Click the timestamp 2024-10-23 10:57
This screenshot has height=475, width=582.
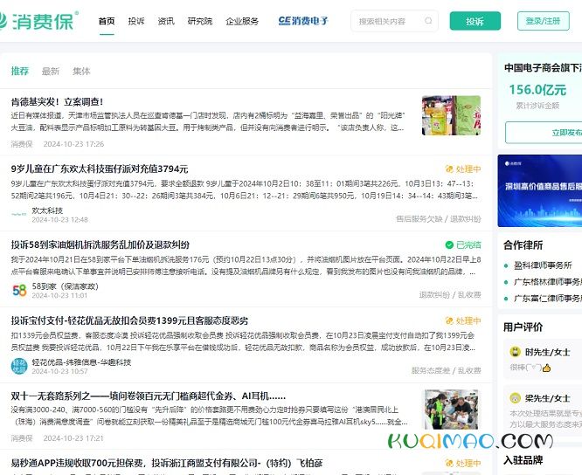pos(59,371)
